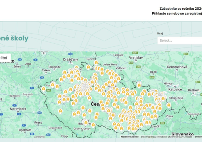Click the school marker on České Budějovice

(86, 123)
